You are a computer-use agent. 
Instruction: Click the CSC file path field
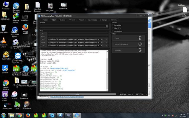(75, 46)
